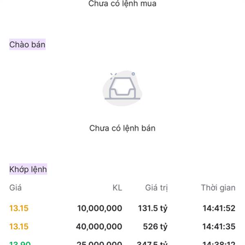
Task: Click the Giá trị column header
Action: pos(156,188)
